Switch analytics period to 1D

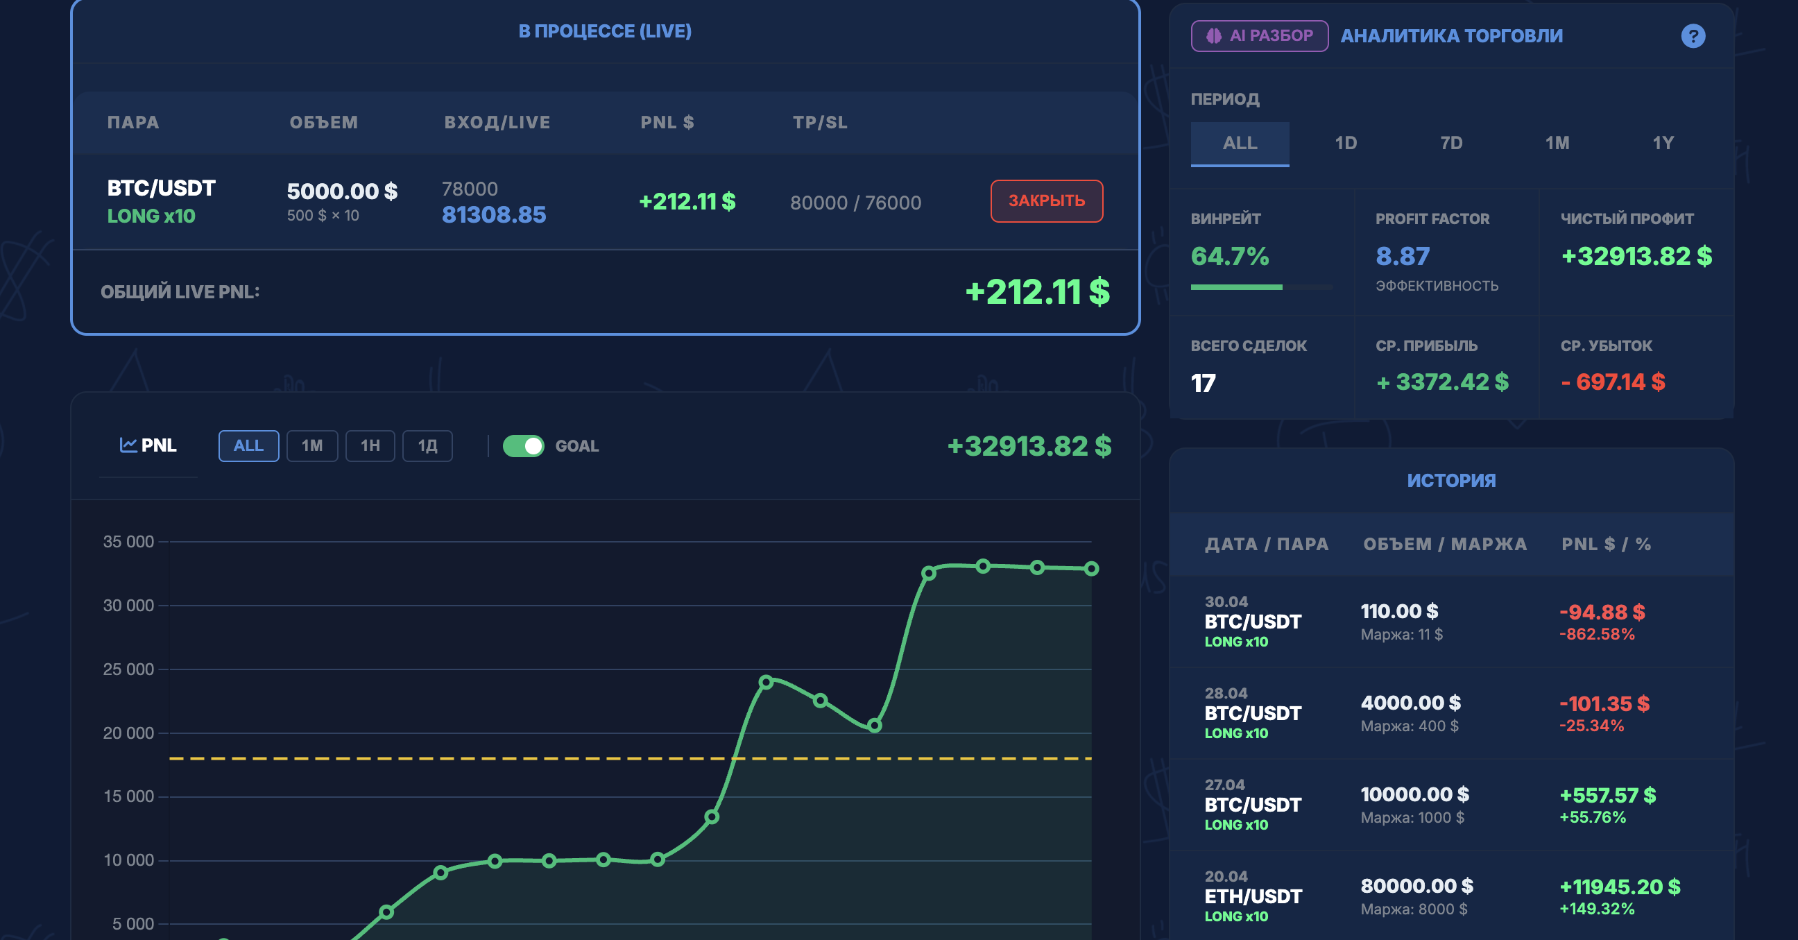1346,144
